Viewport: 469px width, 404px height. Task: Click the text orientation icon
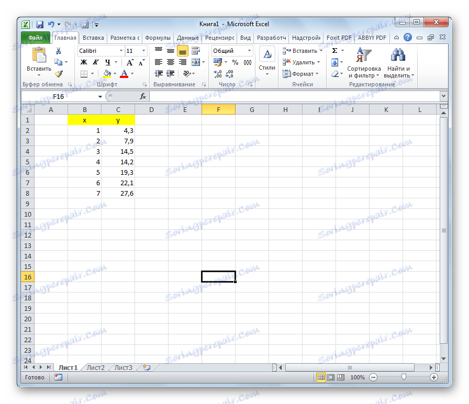(x=187, y=74)
